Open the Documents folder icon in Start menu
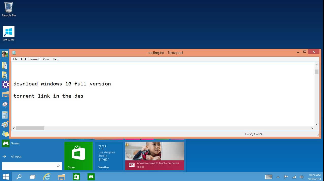 click(x=5, y=65)
